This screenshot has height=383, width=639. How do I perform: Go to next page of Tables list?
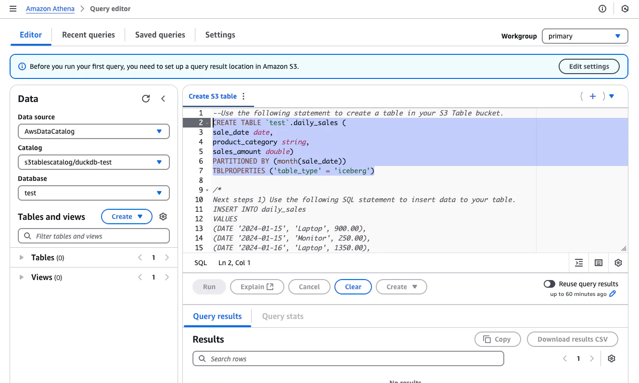click(x=167, y=257)
